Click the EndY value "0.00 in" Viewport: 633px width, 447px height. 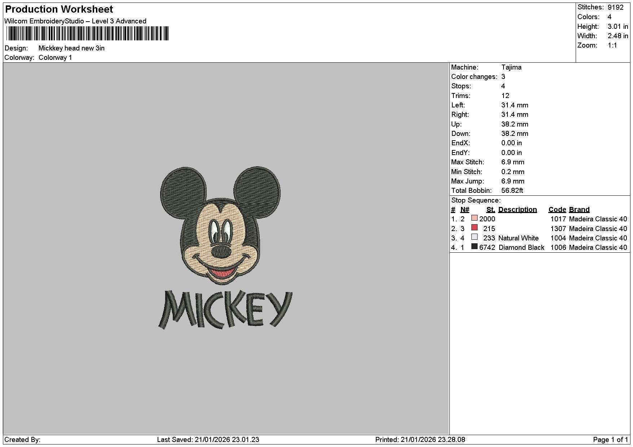click(x=511, y=152)
